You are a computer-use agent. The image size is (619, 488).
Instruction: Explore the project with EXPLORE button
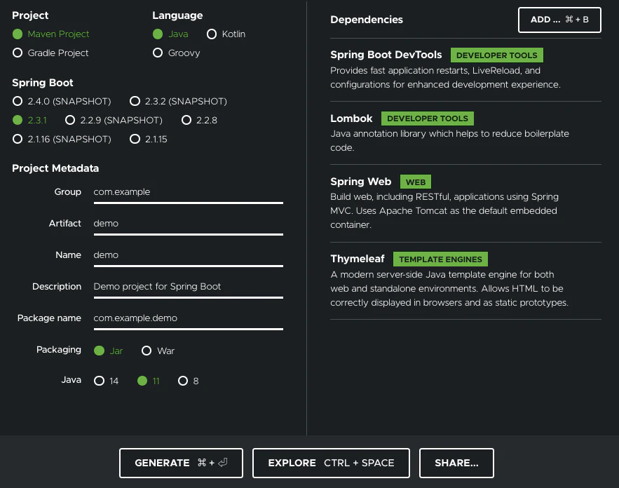point(331,463)
